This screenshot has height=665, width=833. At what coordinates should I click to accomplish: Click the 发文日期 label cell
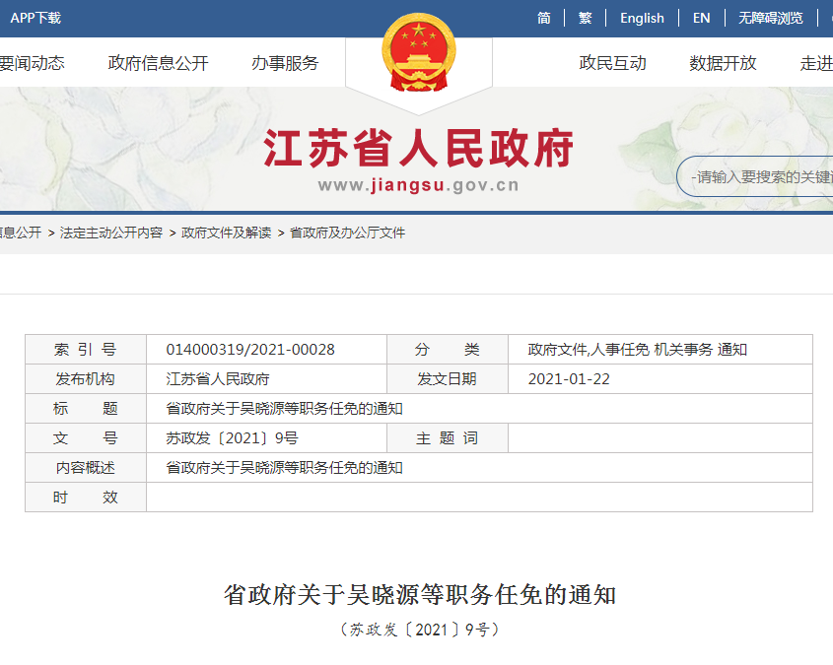448,379
